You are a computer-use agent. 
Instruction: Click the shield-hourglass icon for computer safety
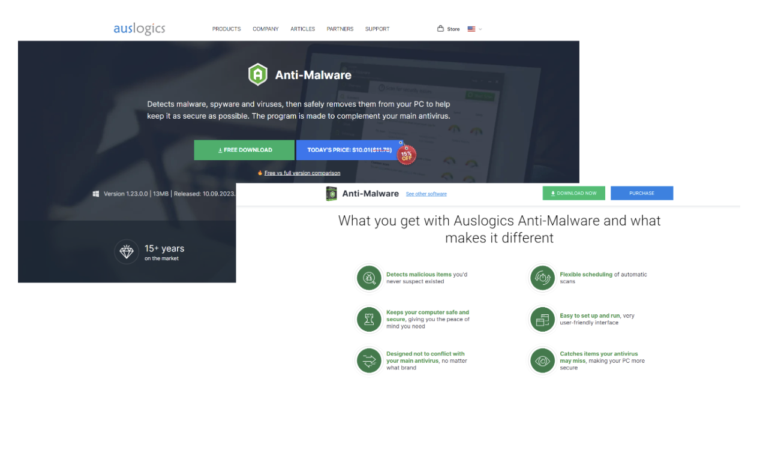369,319
